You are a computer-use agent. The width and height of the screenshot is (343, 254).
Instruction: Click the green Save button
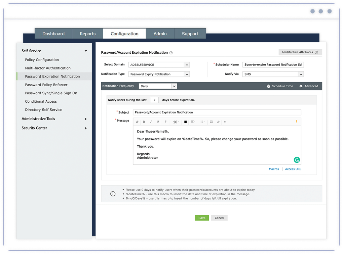click(x=202, y=218)
